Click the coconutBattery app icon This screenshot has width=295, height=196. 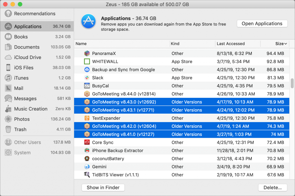pyautogui.click(x=87, y=158)
